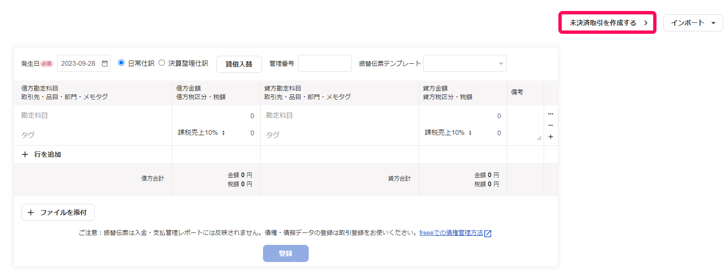
Task: Focus the 管理番号 input field
Action: (x=325, y=63)
